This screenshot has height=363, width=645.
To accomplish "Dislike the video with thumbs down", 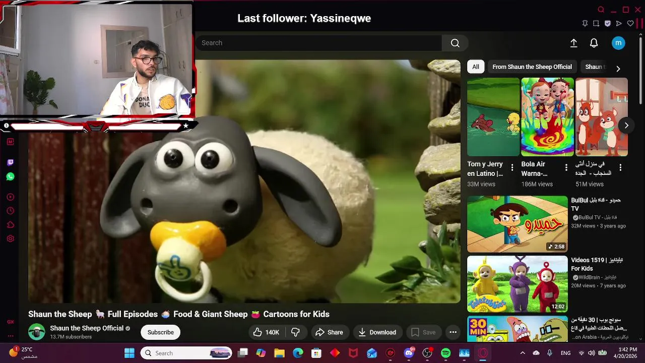I will tap(296, 332).
